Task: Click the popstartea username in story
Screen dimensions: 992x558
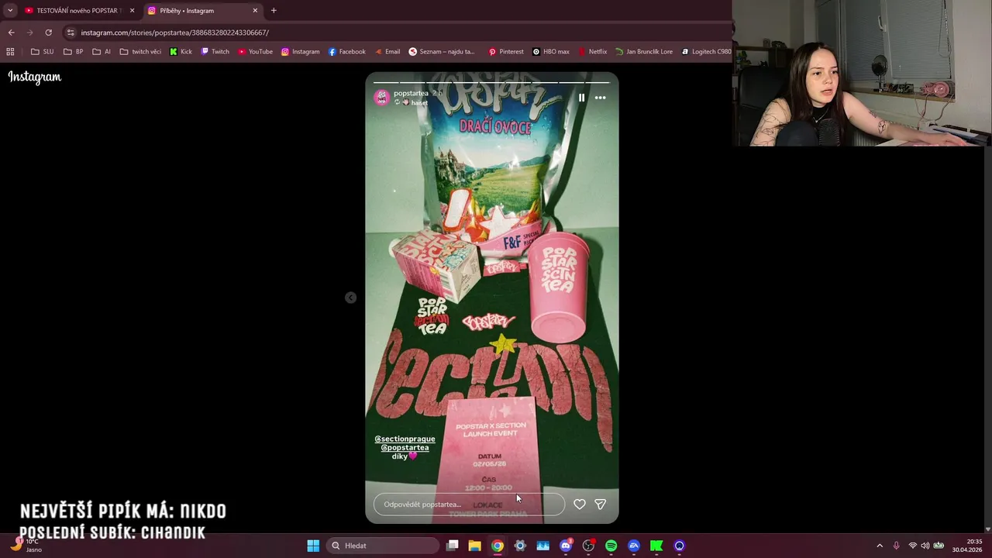Action: (x=411, y=93)
